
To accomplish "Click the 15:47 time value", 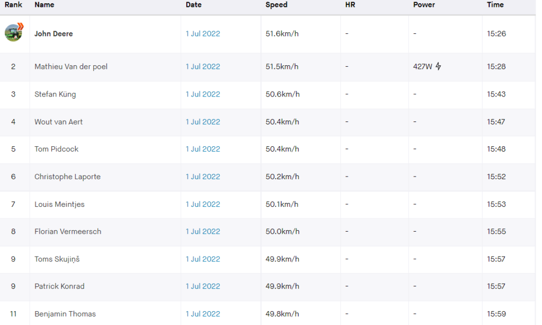I will (x=496, y=122).
